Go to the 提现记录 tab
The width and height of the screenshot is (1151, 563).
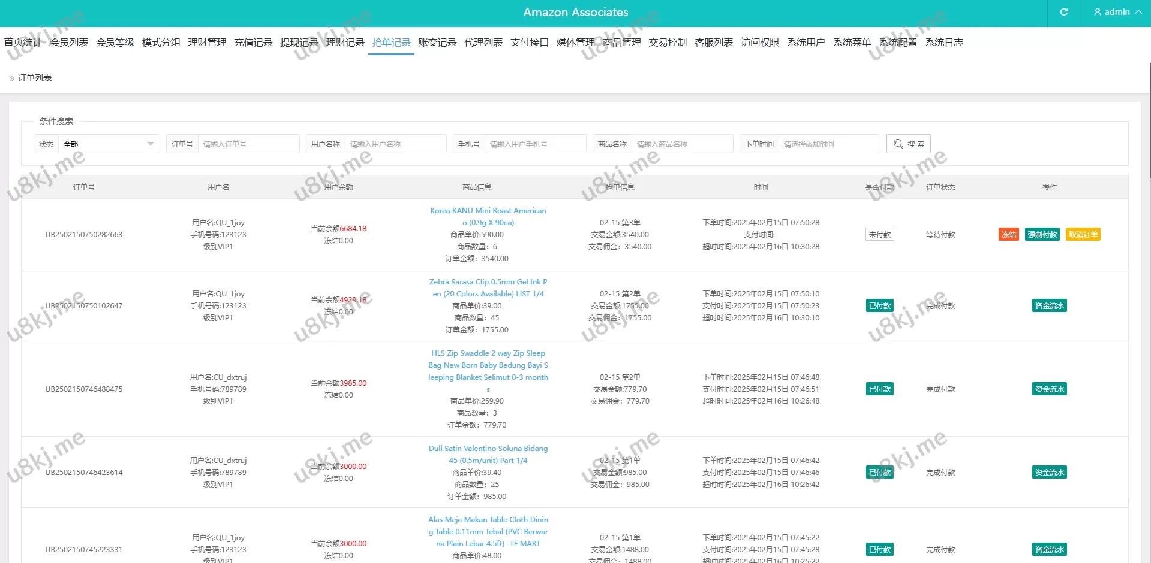(x=299, y=43)
